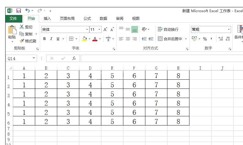Open the 公式 tab

point(87,19)
